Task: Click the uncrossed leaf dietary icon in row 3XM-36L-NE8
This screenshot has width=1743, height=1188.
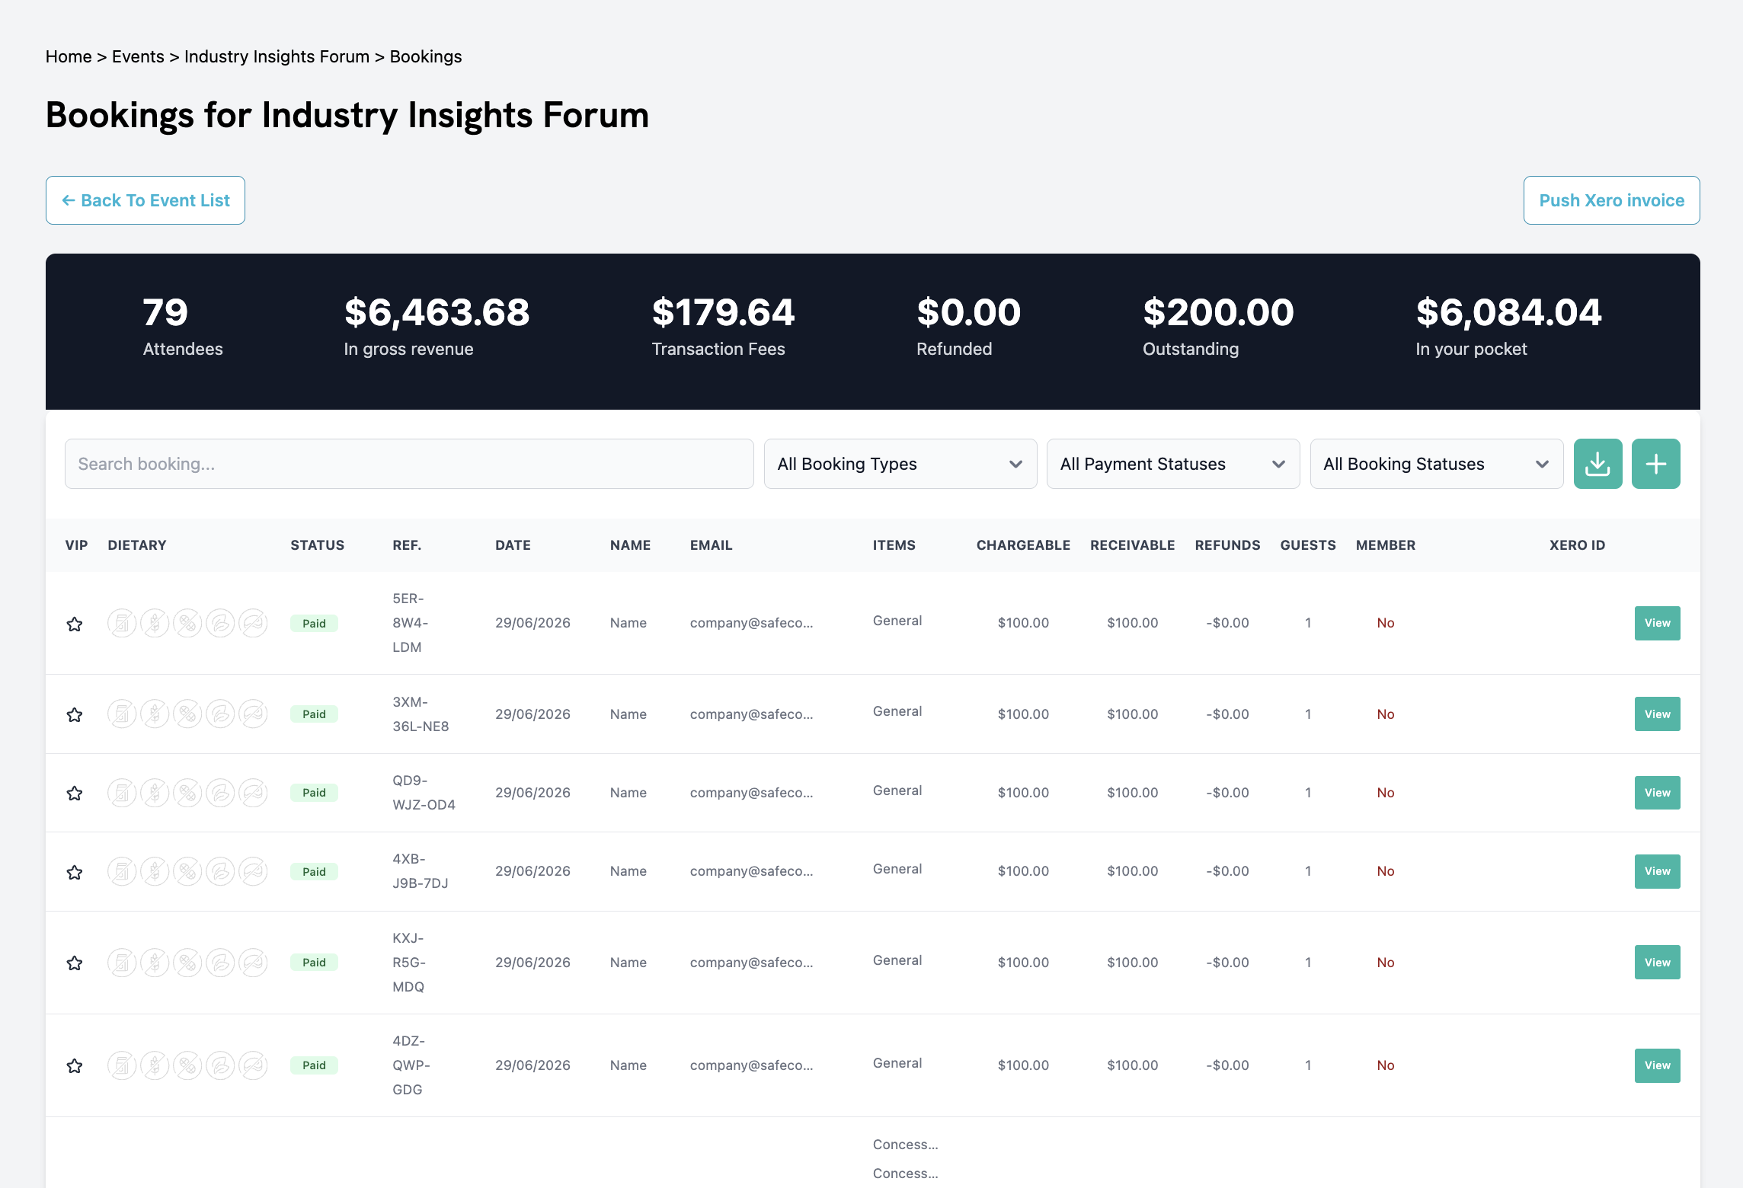Action: pyautogui.click(x=220, y=714)
